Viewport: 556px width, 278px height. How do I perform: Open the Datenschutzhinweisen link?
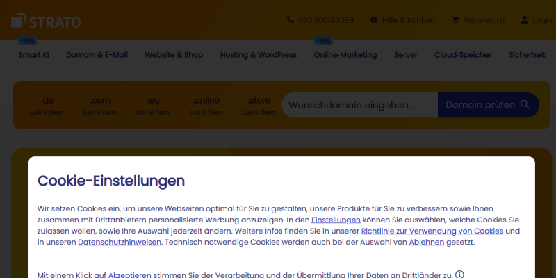(120, 243)
